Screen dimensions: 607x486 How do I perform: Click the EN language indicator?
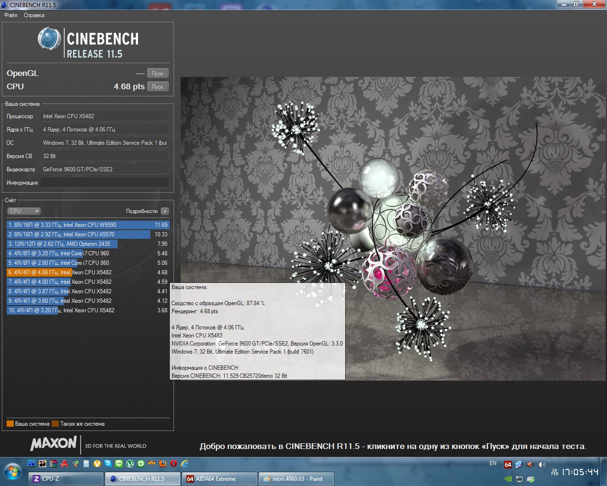[x=493, y=463]
